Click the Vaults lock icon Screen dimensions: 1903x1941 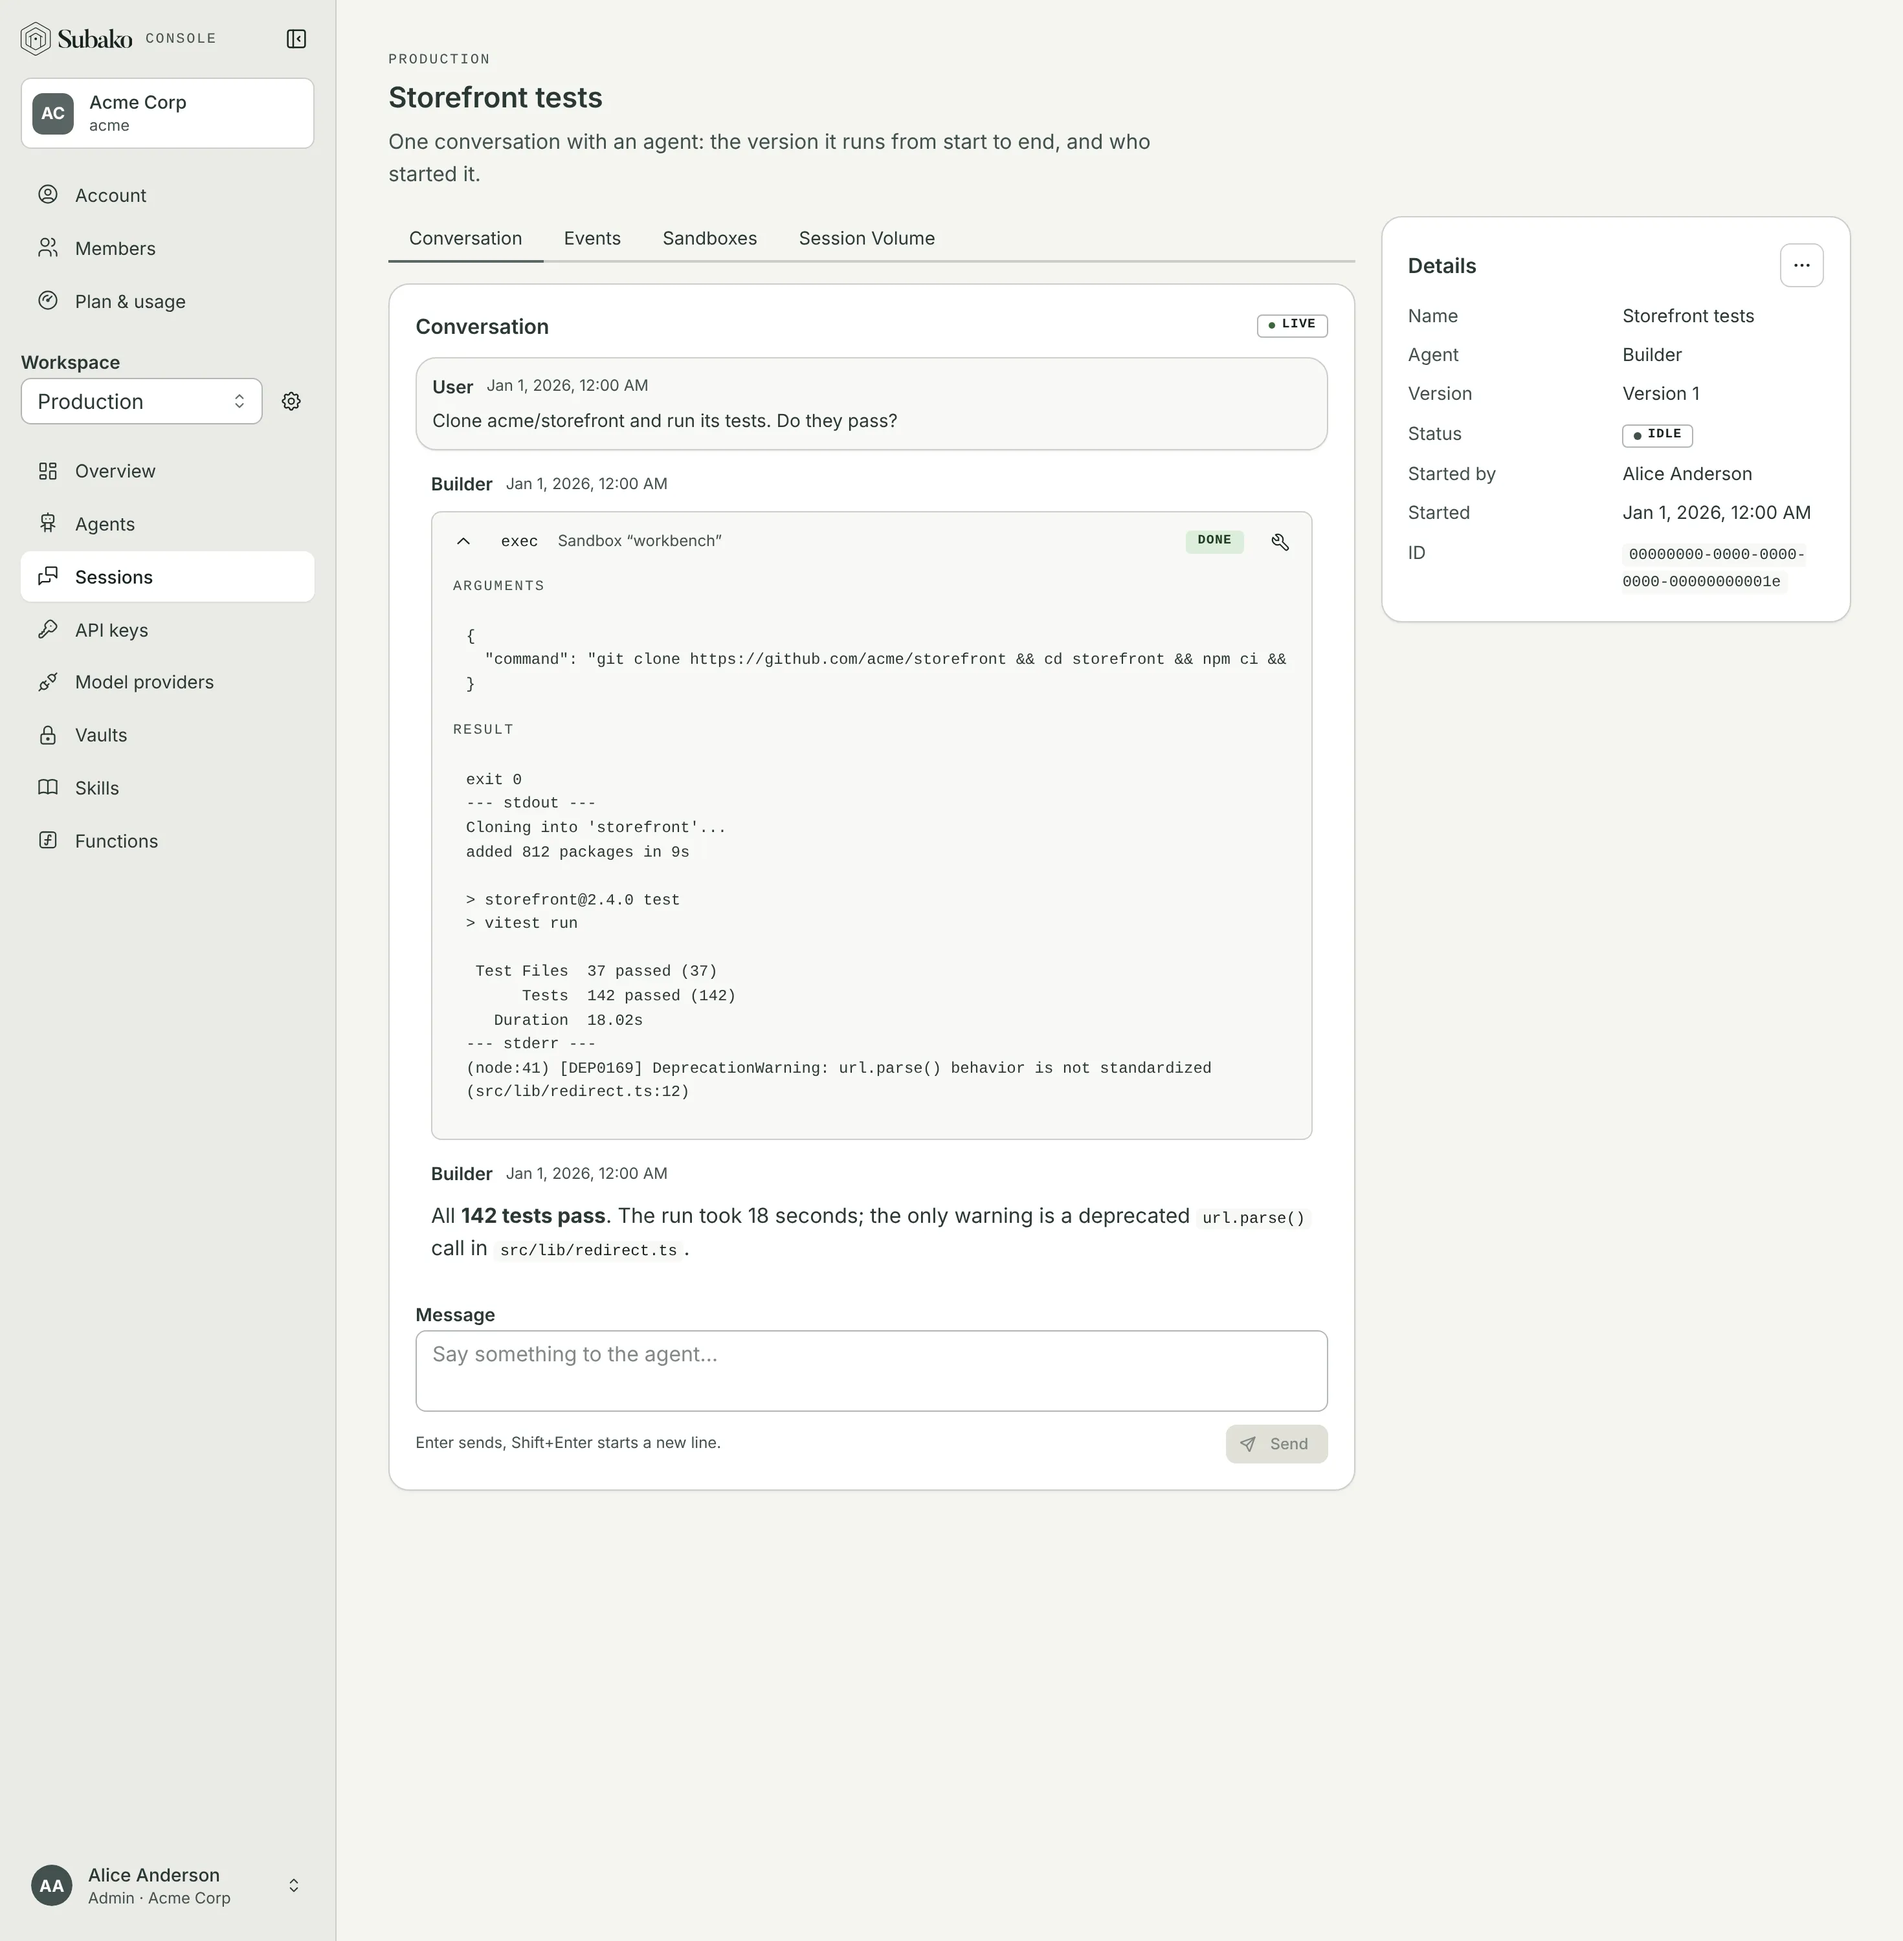tap(48, 735)
